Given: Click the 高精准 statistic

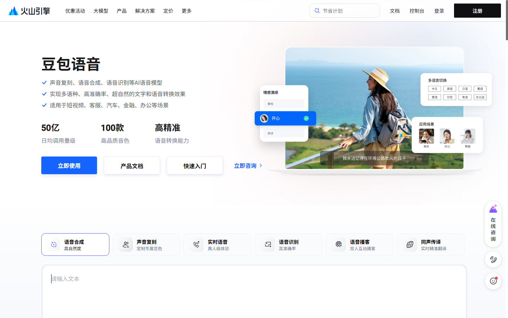Looking at the screenshot, I should click(x=168, y=128).
